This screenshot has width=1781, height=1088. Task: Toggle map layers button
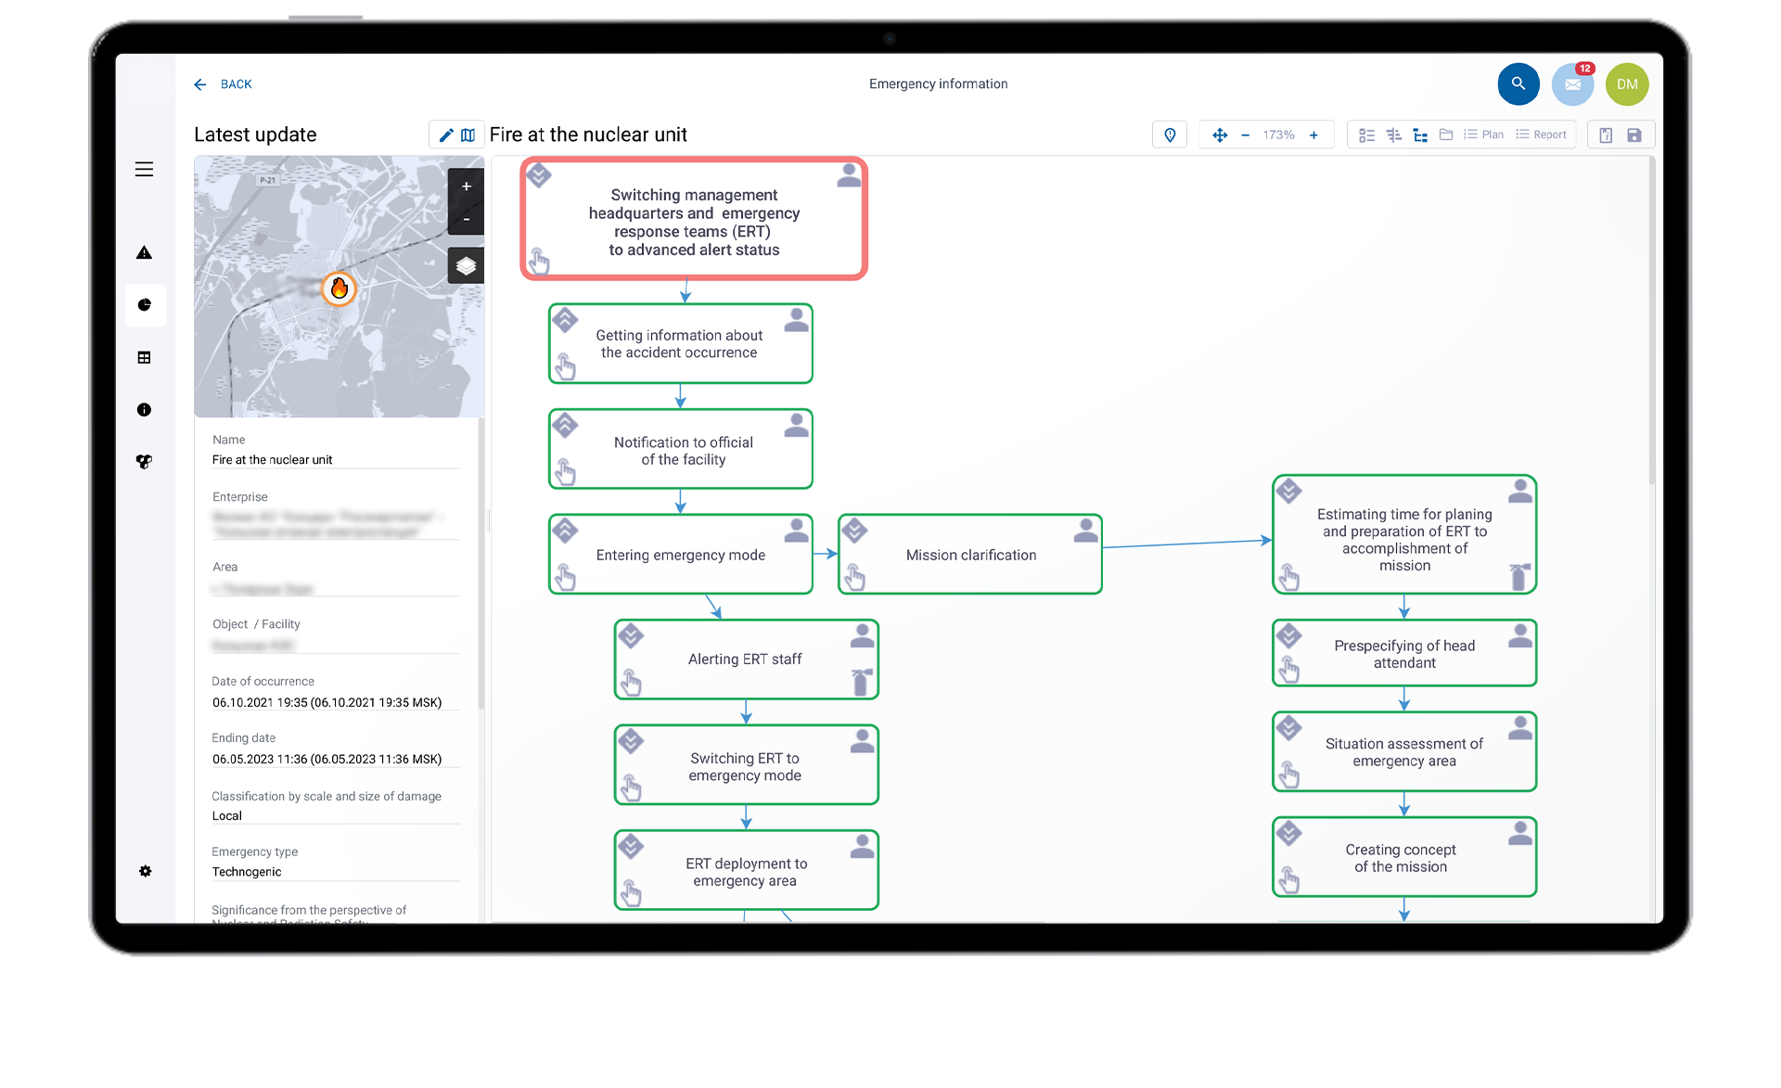click(466, 266)
